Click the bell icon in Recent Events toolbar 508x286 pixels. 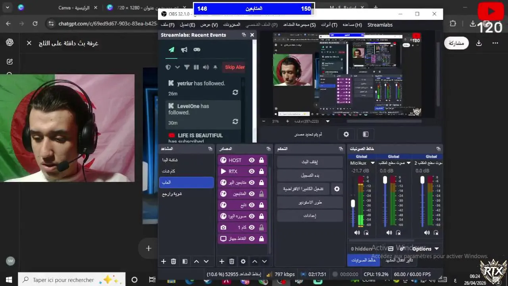coord(215,67)
